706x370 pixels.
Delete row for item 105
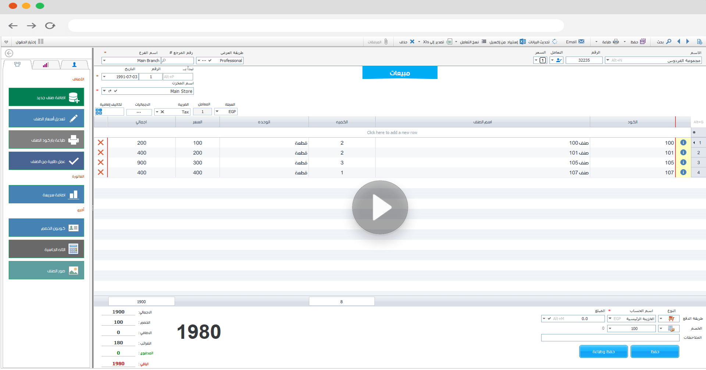(x=100, y=162)
